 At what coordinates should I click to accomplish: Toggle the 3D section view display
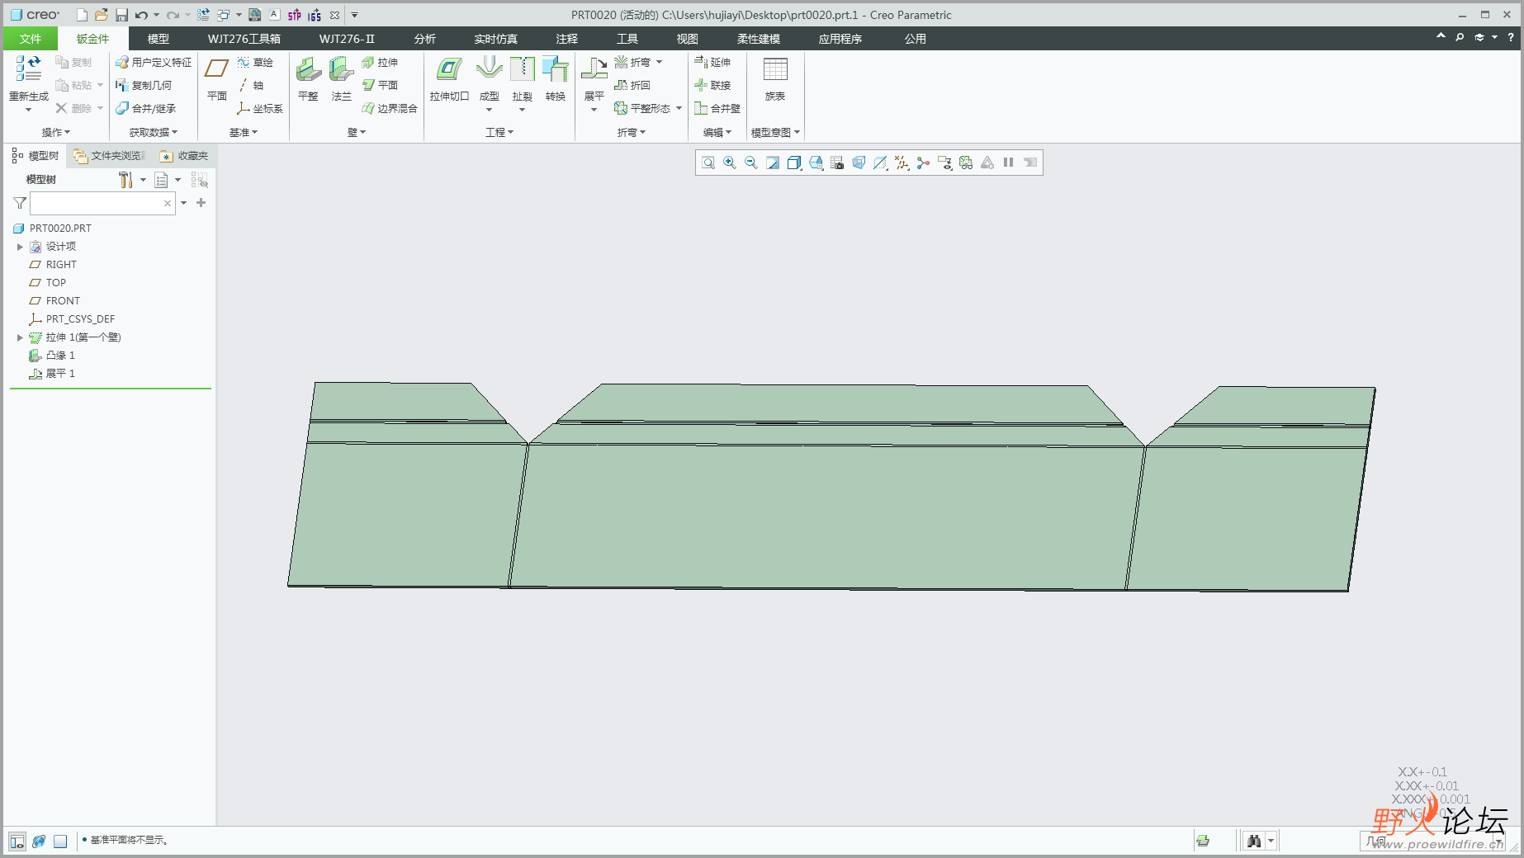coord(880,163)
